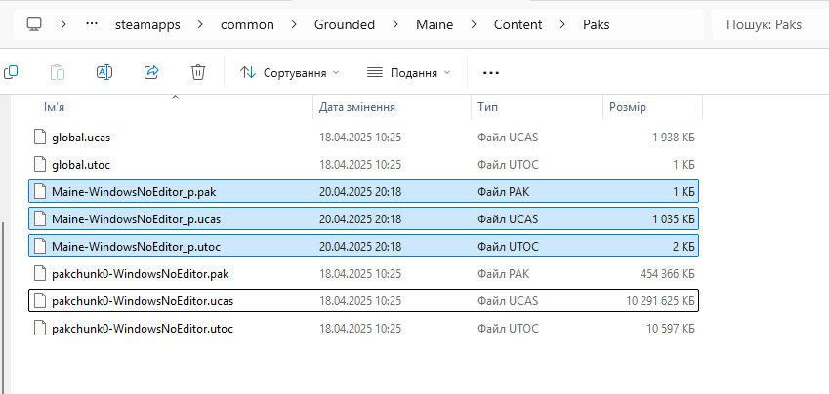Click the delete trash icon
The image size is (829, 394).
(x=198, y=72)
